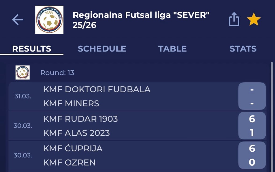Tap the KMF MINERS team name

pyautogui.click(x=71, y=103)
